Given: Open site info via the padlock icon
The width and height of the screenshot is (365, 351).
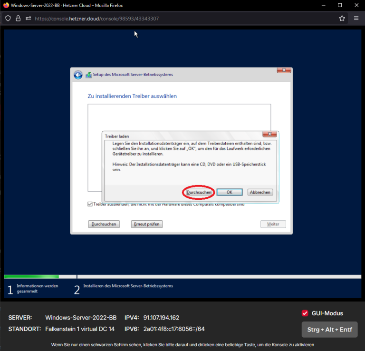Looking at the screenshot, I should [x=18, y=19].
